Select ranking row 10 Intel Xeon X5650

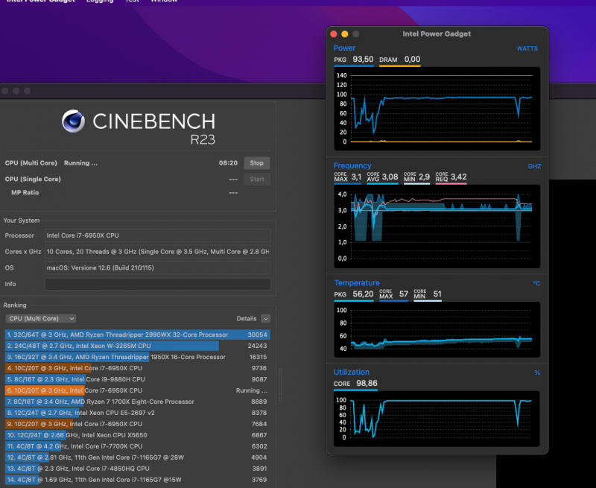tap(138, 435)
